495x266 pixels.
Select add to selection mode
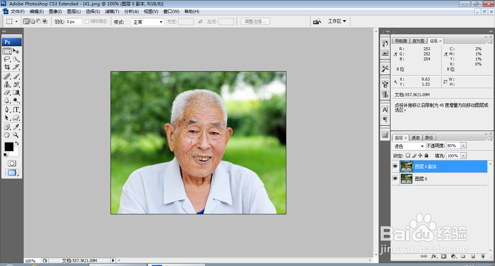tap(33, 21)
